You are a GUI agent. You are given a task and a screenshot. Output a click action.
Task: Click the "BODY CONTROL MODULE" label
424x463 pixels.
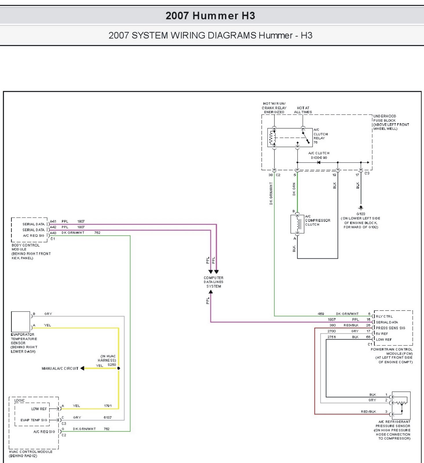coord(25,247)
